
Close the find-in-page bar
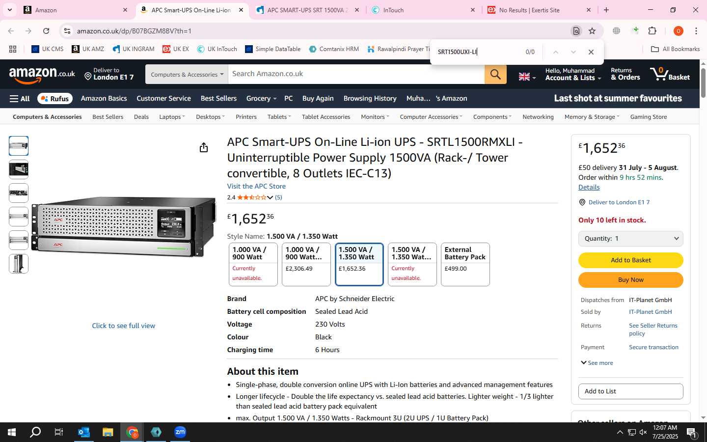click(x=591, y=52)
